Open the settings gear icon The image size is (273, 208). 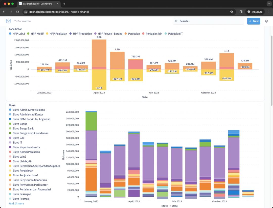(266, 21)
